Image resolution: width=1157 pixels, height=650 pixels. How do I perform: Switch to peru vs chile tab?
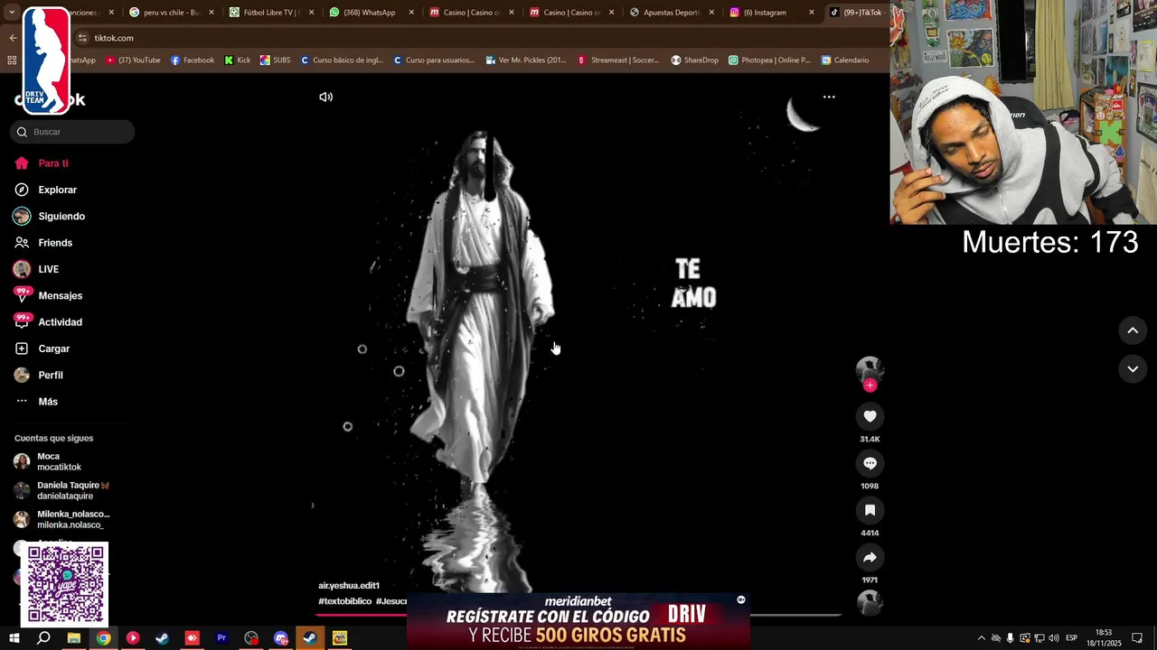[172, 13]
